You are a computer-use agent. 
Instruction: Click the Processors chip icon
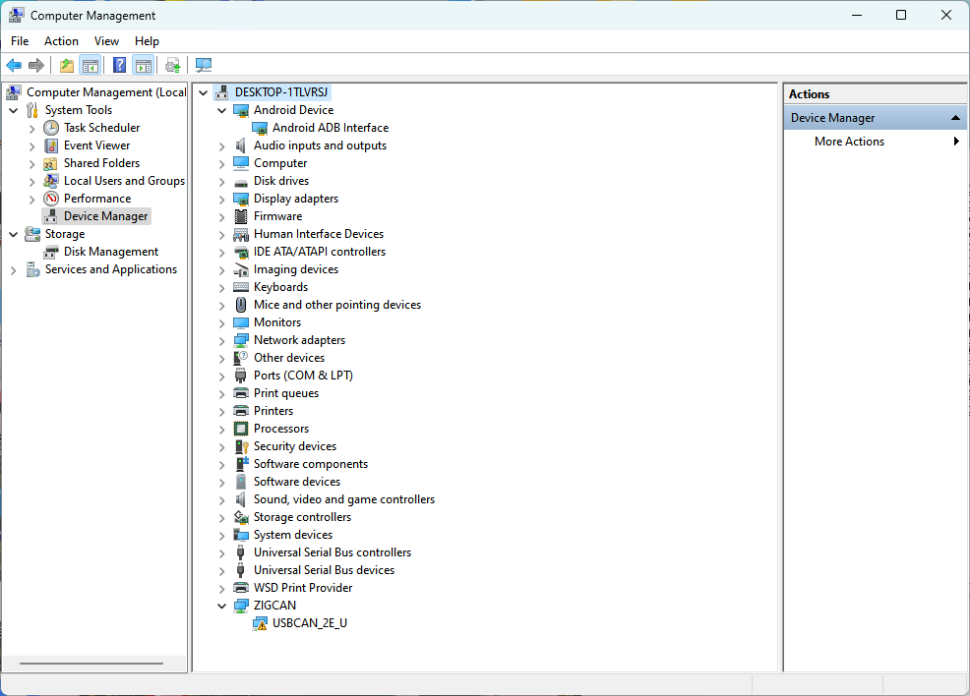241,429
